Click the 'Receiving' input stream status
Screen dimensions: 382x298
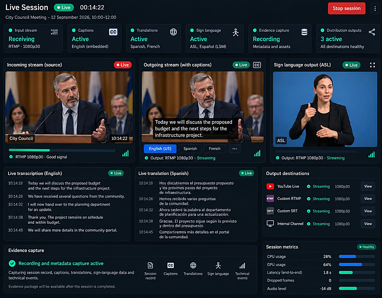[x=21, y=39]
